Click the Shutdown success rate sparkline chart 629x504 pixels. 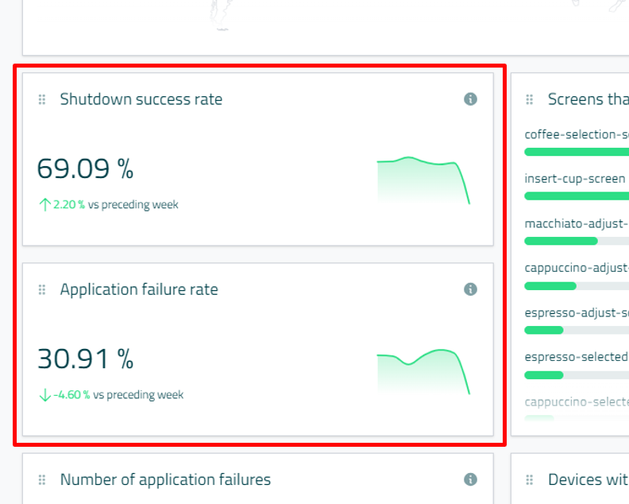pos(423,180)
